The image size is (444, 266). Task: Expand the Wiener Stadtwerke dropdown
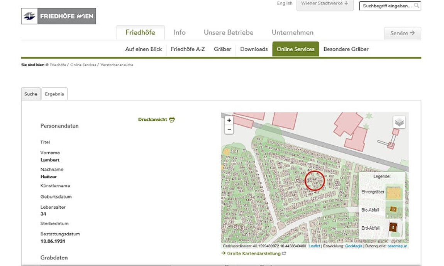click(x=325, y=4)
